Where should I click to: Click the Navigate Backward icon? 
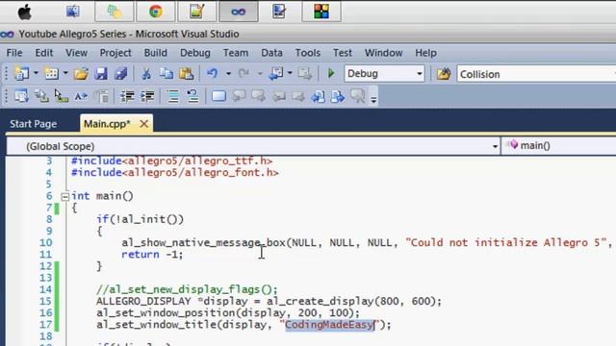tap(276, 73)
